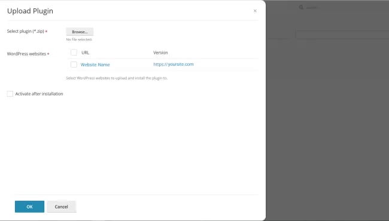Click the 'WordPress websites' label
This screenshot has height=221, width=389.
(26, 54)
